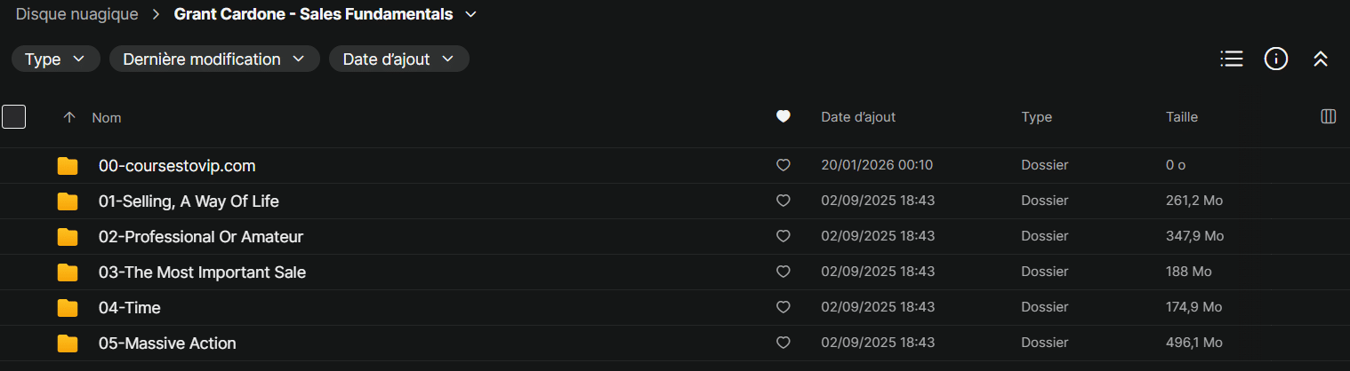The width and height of the screenshot is (1350, 371).
Task: Open the Dernière modification filter dropdown
Action: (x=214, y=59)
